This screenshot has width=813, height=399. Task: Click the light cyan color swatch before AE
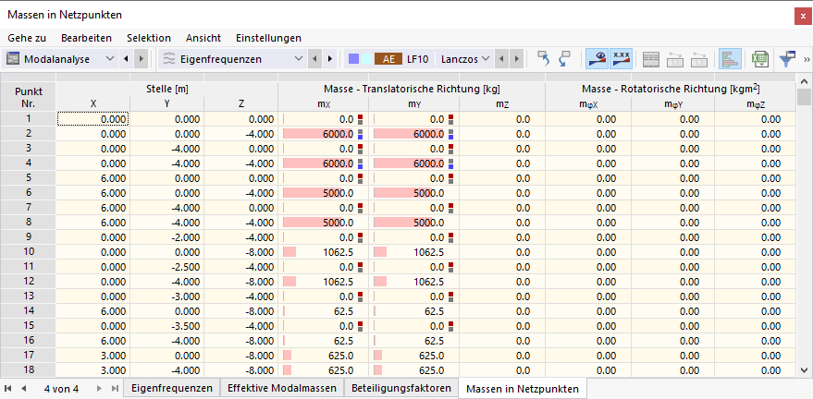(365, 59)
